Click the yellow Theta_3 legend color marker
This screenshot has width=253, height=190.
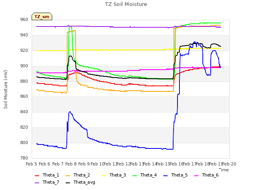coord(104,176)
